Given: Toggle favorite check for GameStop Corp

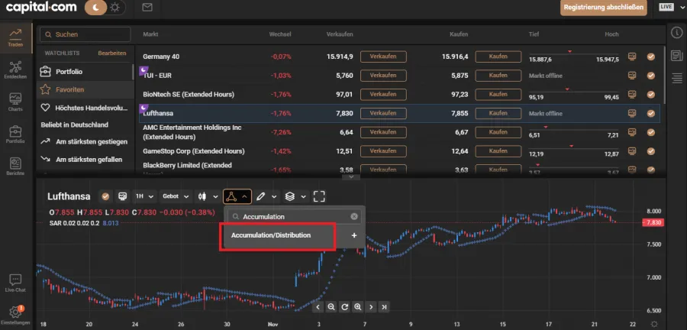Looking at the screenshot, I should click(x=651, y=150).
